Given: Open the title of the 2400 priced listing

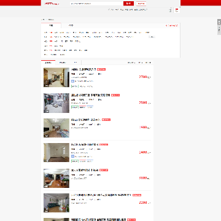Looking at the screenshot, I should [85, 144].
